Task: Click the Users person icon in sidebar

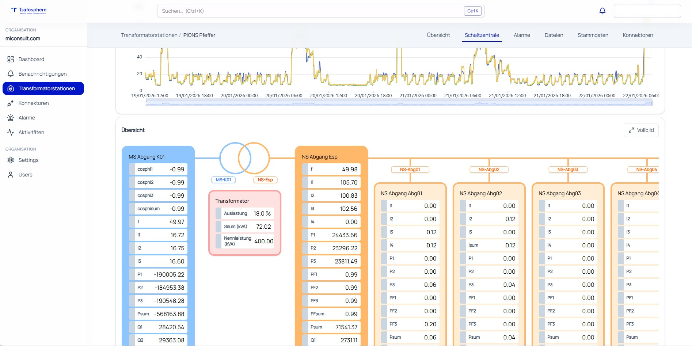Action: 11,175
